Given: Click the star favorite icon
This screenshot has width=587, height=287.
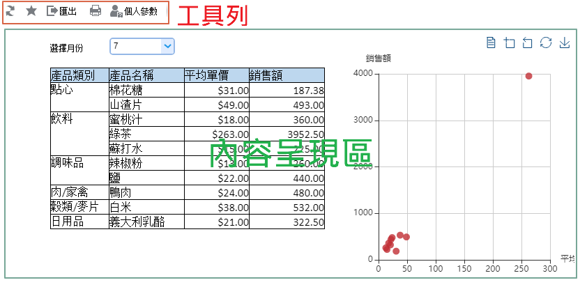Looking at the screenshot, I should tap(31, 11).
